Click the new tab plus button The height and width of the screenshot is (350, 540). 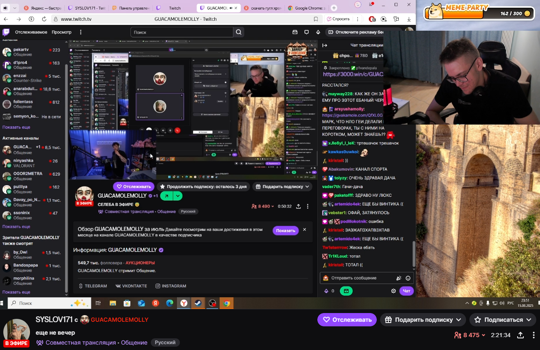[334, 8]
